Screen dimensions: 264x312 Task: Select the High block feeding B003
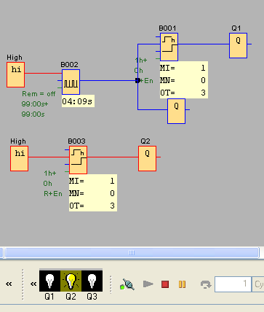coord(20,158)
